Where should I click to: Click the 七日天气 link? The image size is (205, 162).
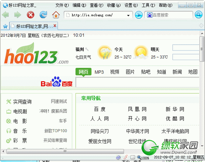(x=83, y=57)
